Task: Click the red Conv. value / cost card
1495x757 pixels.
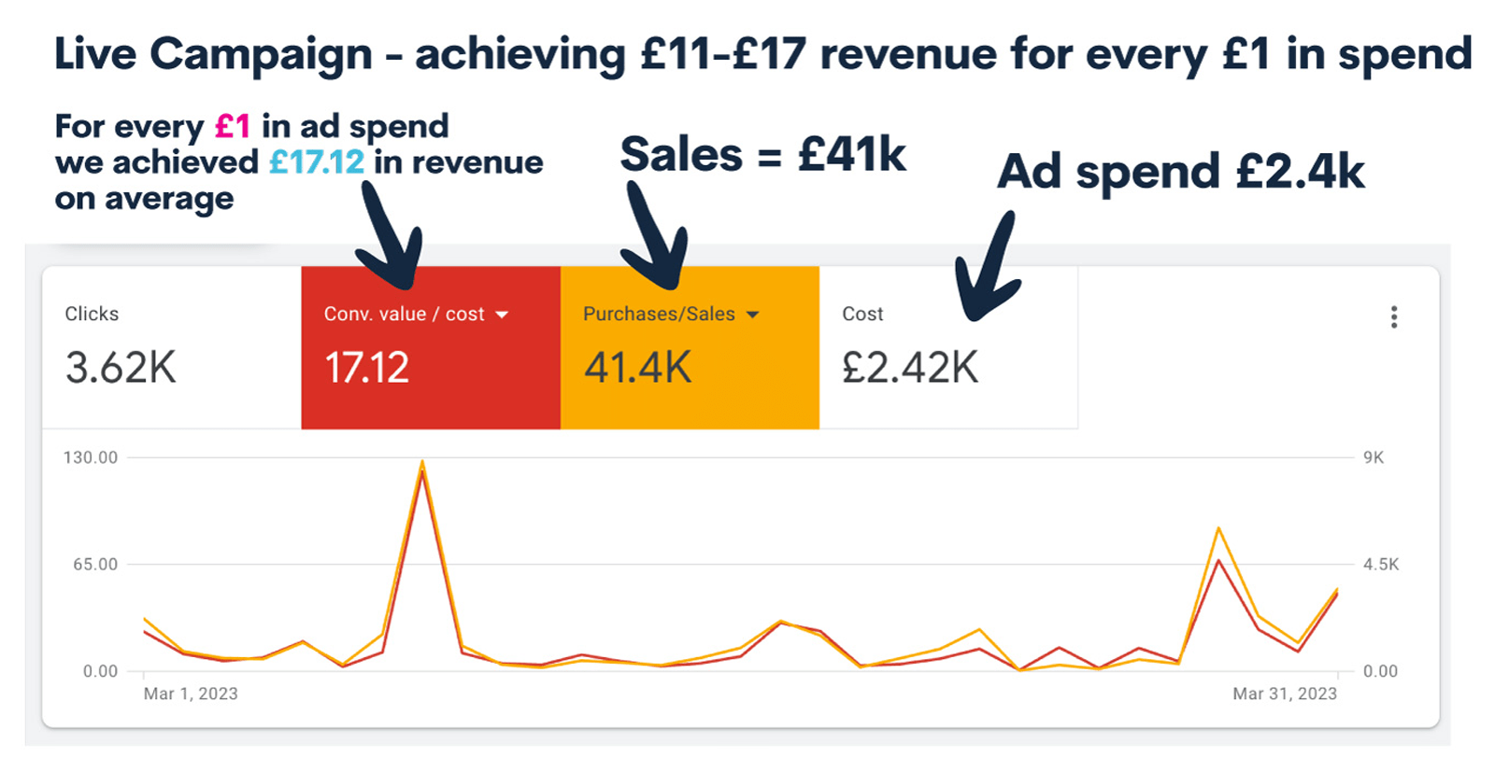Action: click(431, 348)
